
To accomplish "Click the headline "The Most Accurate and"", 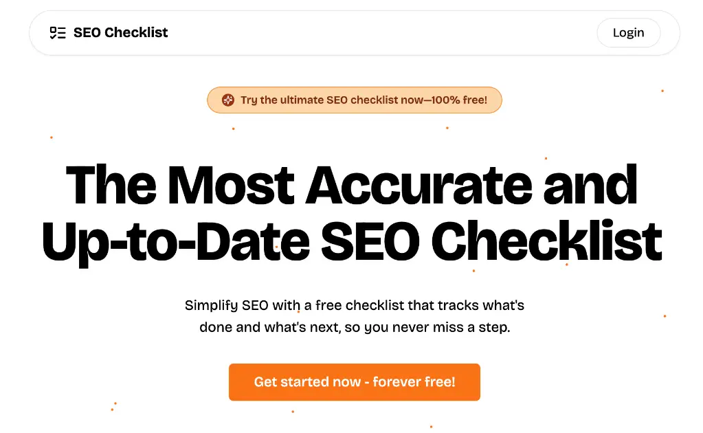I will 351,184.
